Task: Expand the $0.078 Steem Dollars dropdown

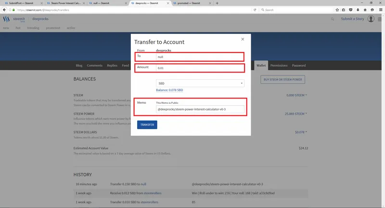Action: point(301,132)
